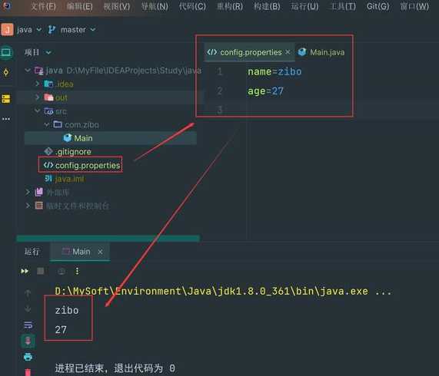Expand the 外部库 node
Image resolution: width=439 pixels, height=376 pixels.
[x=28, y=192]
